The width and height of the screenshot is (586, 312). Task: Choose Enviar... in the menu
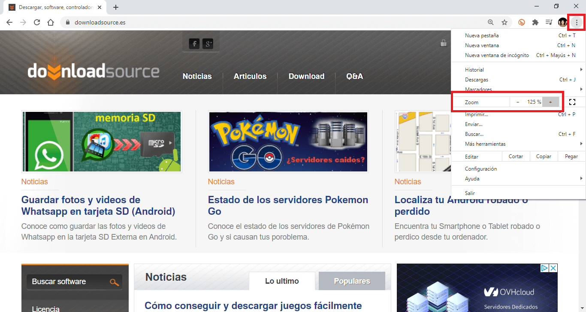(x=518, y=124)
